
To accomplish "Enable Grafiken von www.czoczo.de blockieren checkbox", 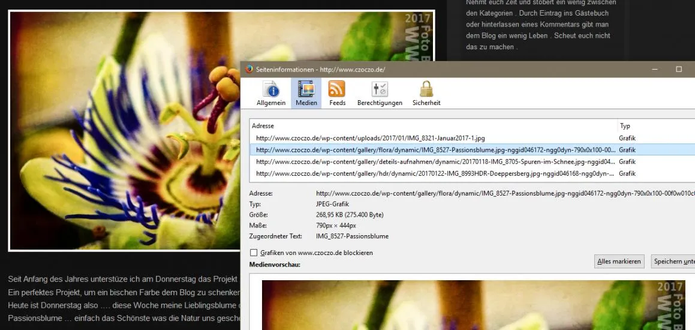I will (254, 253).
